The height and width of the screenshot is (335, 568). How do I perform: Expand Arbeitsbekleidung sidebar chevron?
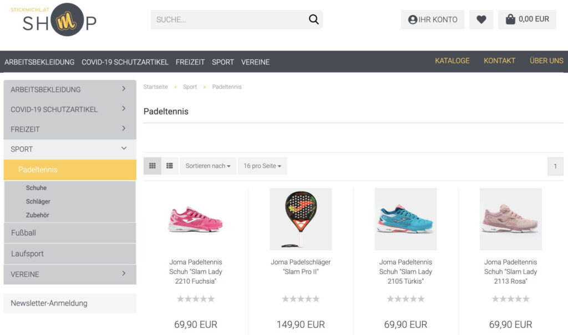(124, 89)
